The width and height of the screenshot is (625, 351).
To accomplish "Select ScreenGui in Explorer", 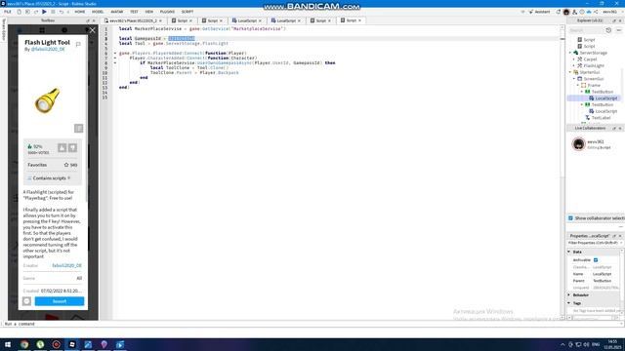I will coord(594,79).
